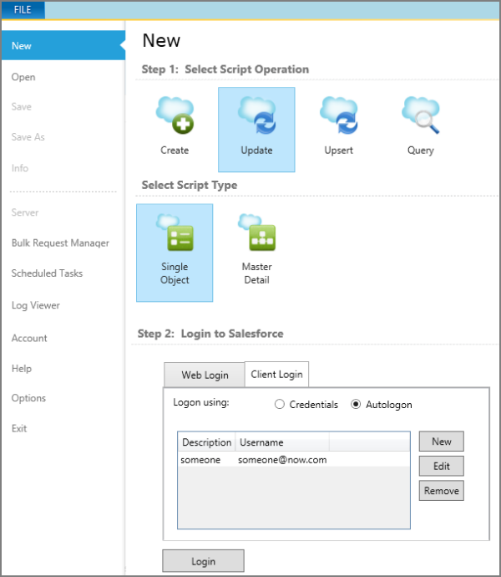
Task: Open the Log Viewer
Action: pos(36,305)
